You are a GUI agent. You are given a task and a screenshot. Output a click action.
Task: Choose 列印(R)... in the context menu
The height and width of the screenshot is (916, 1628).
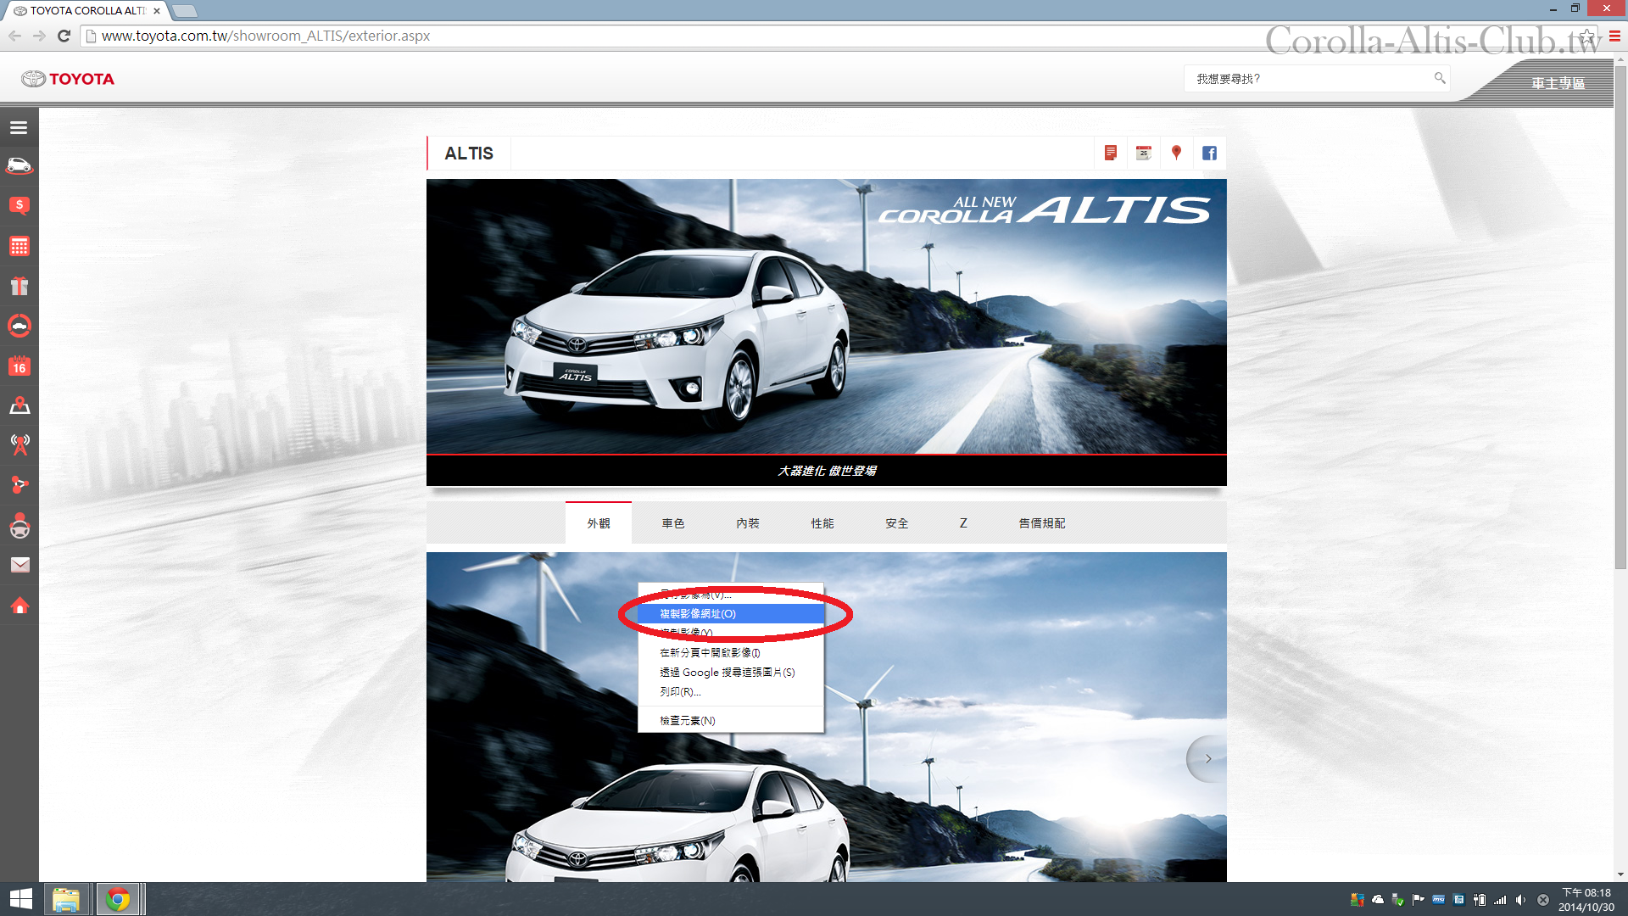click(x=731, y=691)
